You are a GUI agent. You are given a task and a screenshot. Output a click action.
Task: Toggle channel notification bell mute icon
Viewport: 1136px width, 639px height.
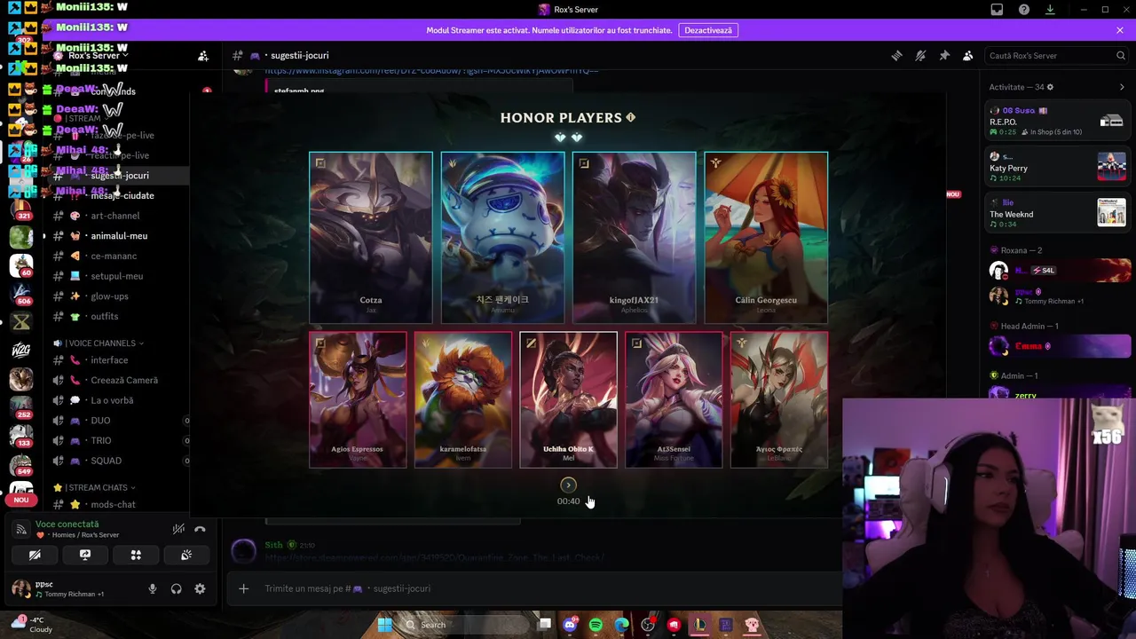point(920,56)
